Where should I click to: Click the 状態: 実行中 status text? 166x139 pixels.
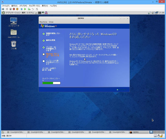click(x=6, y=136)
